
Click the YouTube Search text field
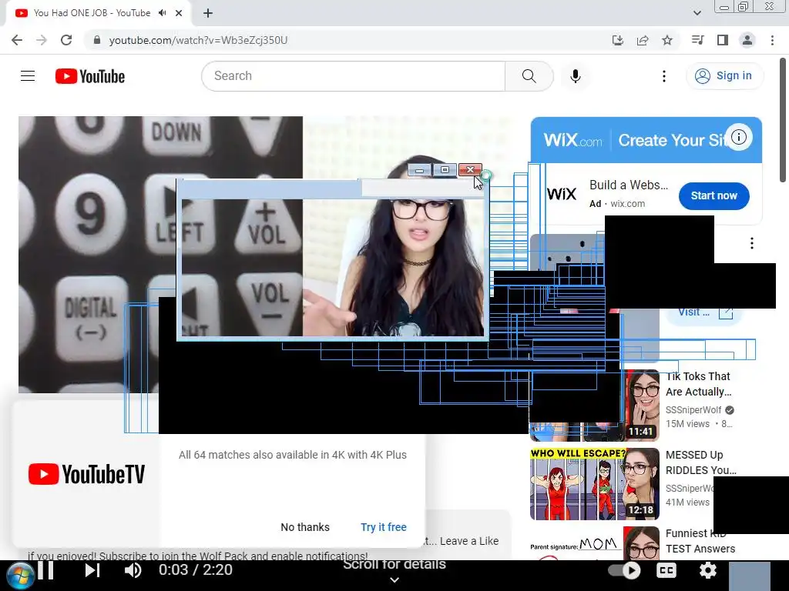(x=353, y=76)
